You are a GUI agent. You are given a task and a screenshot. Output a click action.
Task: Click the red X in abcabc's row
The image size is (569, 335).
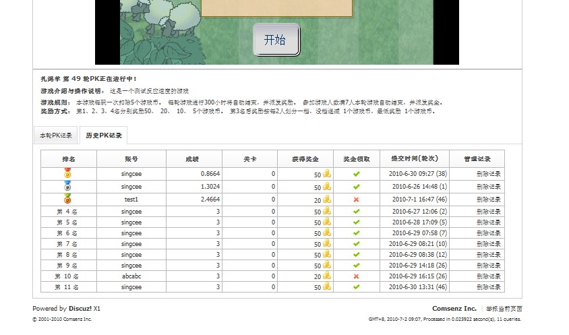pos(356,276)
